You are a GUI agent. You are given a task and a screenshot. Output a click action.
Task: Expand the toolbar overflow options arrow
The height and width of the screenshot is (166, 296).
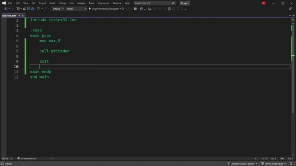click(x=185, y=9)
